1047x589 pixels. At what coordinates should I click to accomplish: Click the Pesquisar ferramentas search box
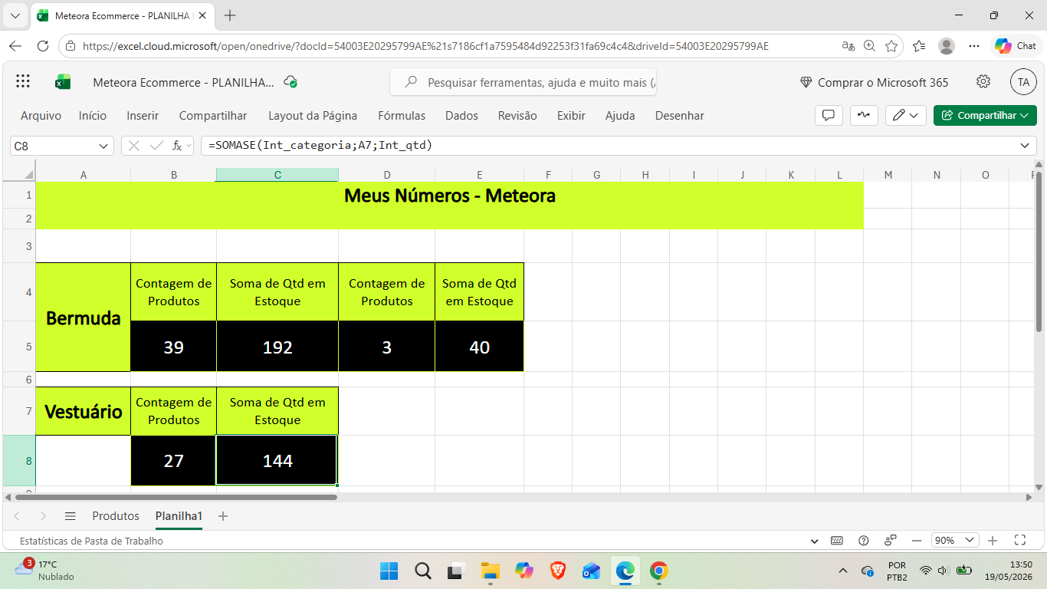click(x=523, y=82)
